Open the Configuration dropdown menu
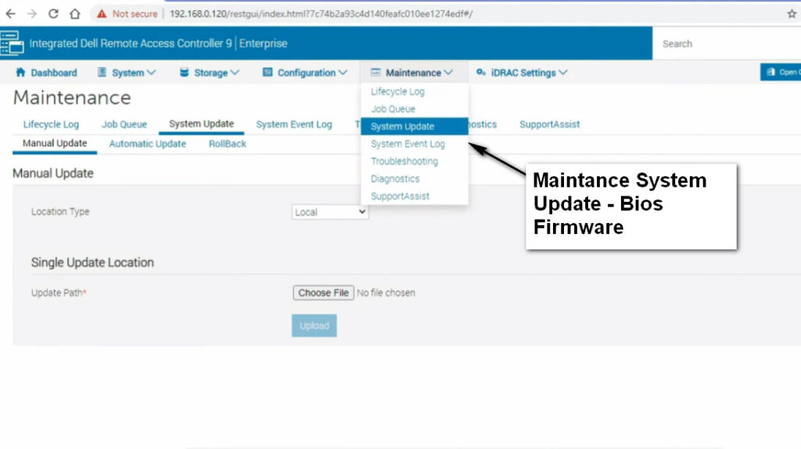The image size is (801, 449). pyautogui.click(x=305, y=73)
